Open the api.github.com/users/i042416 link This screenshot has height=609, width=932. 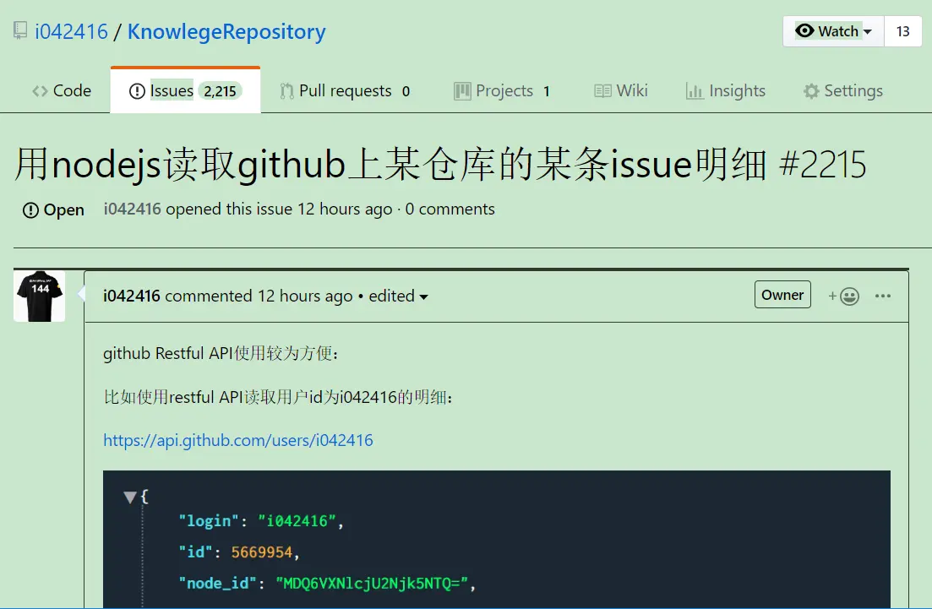pos(238,440)
